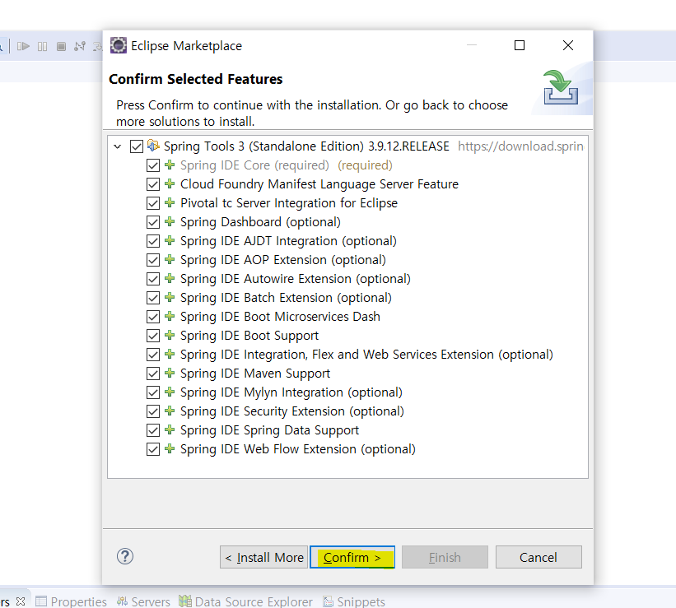Select the Spring IDE Maven Support row text
This screenshot has width=676, height=608.
[255, 374]
